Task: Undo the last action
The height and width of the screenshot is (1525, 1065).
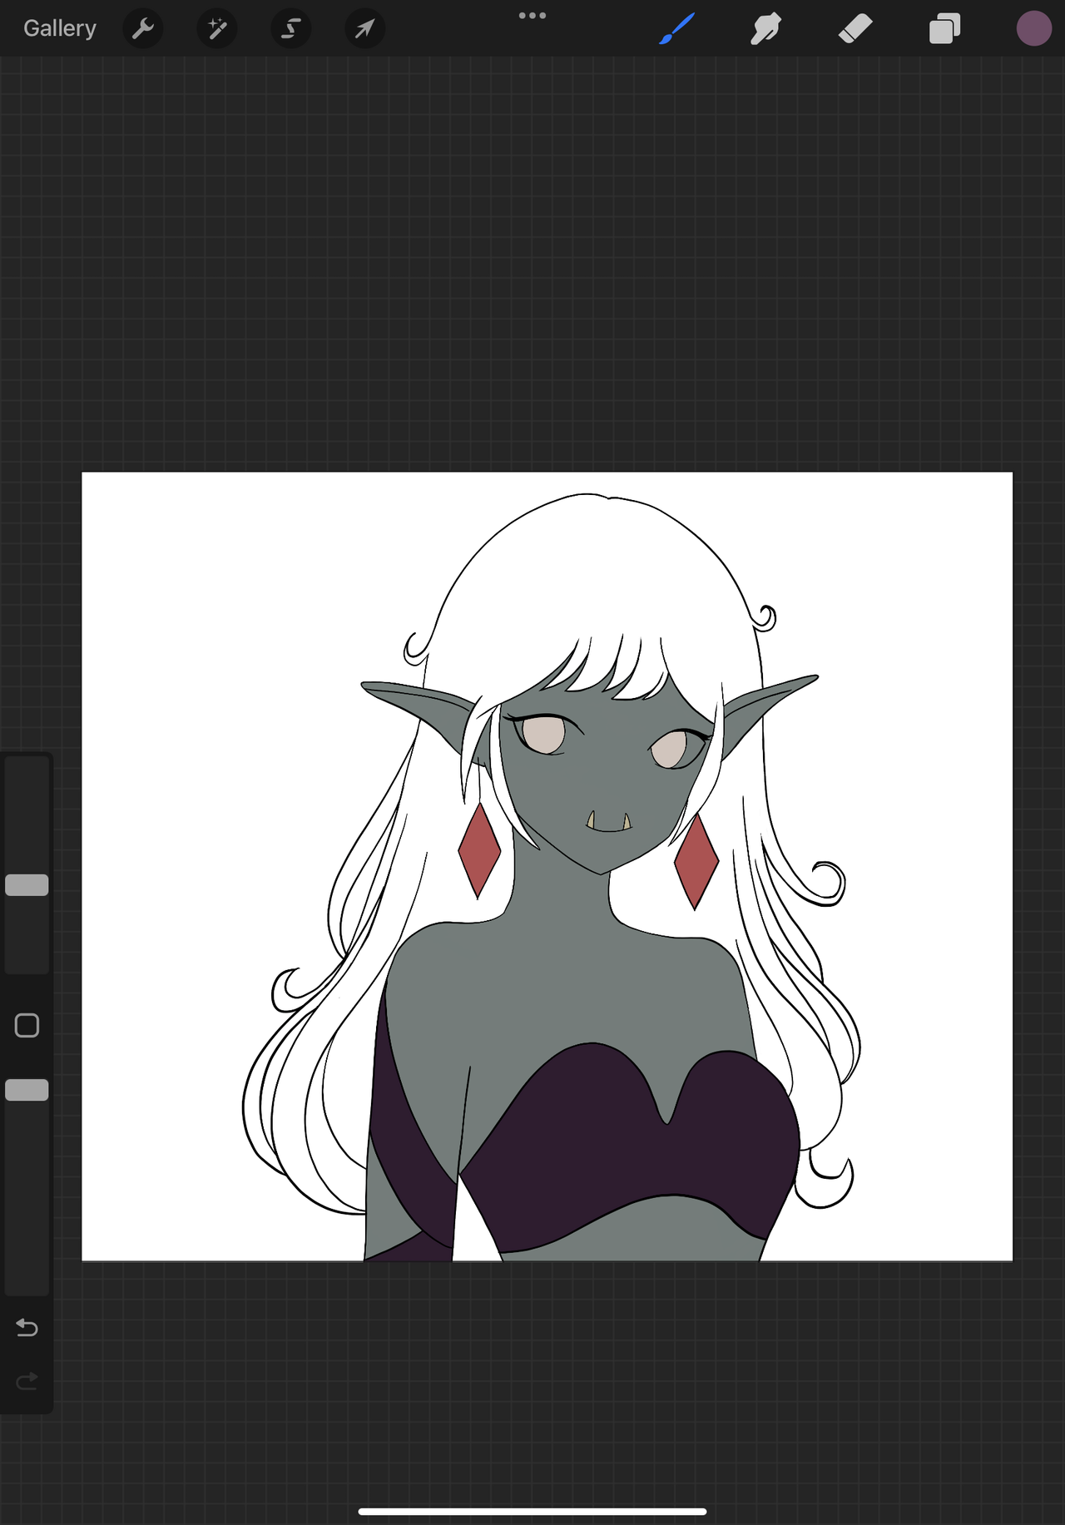Action: pos(27,1328)
